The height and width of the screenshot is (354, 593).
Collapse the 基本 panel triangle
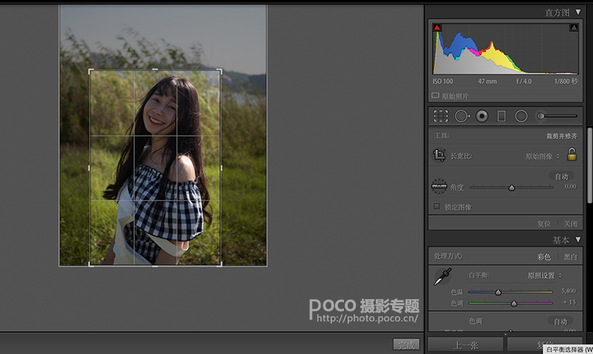[x=578, y=239]
